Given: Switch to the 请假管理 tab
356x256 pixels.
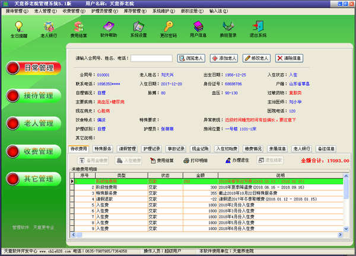Looking at the screenshot, I should 127,149.
